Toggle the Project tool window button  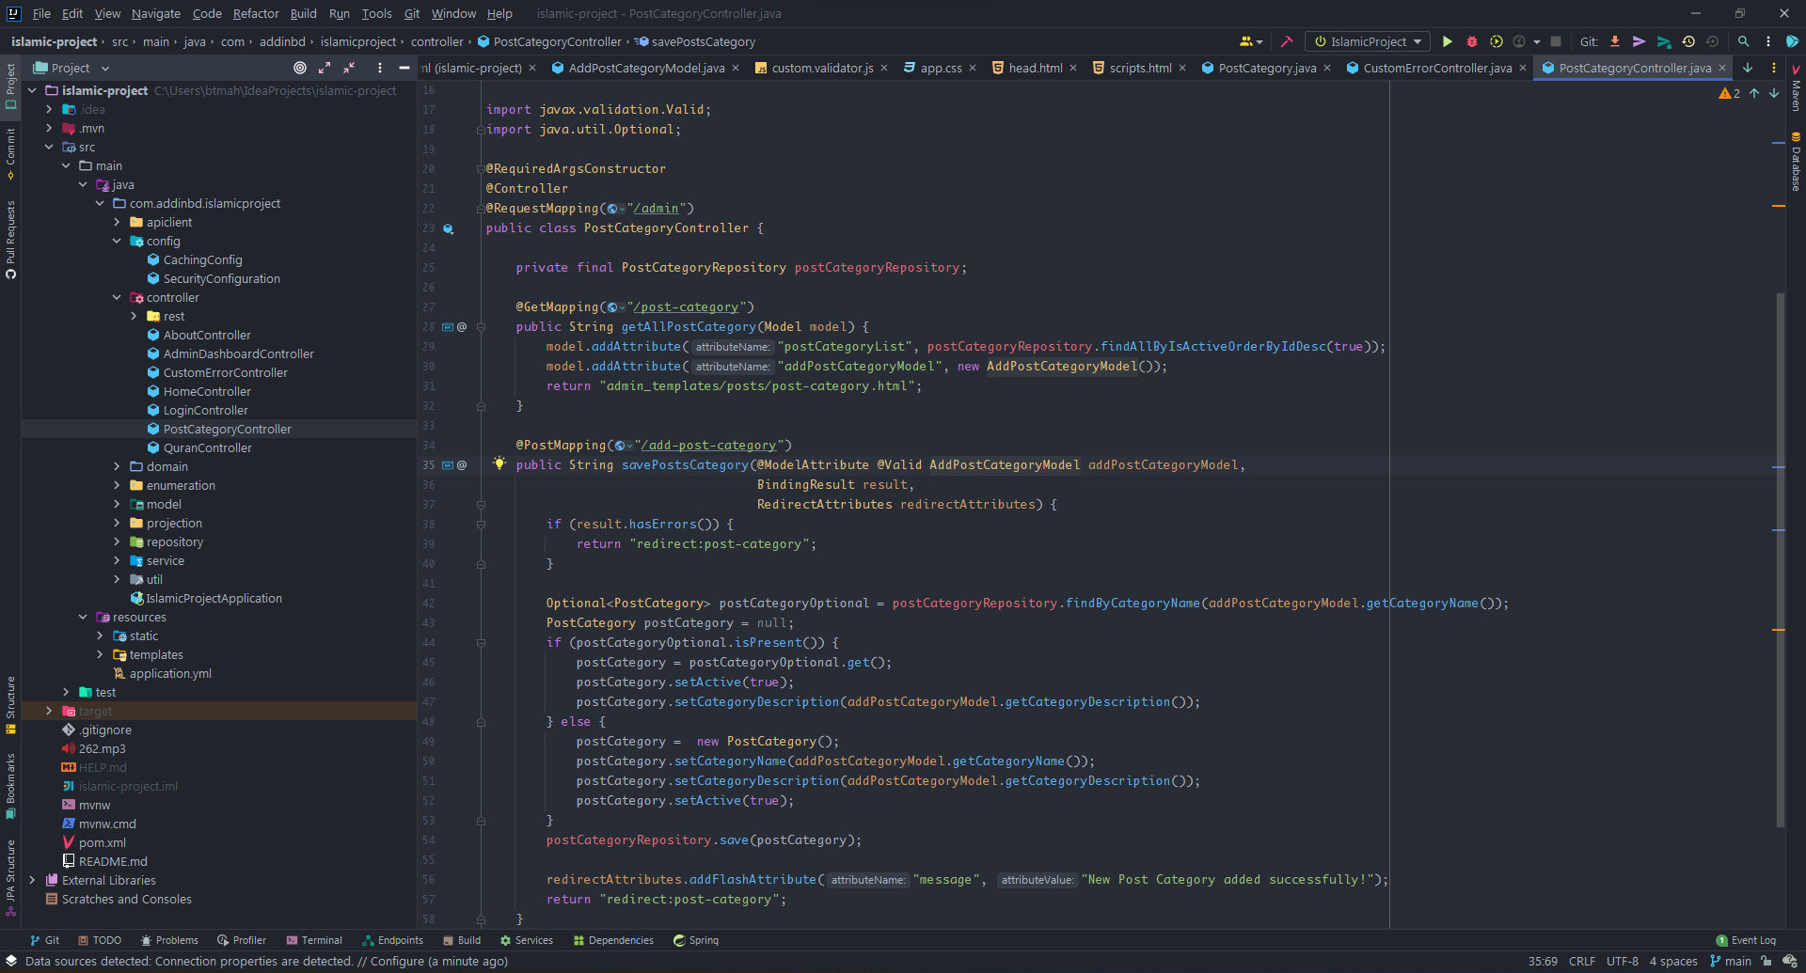click(x=10, y=86)
